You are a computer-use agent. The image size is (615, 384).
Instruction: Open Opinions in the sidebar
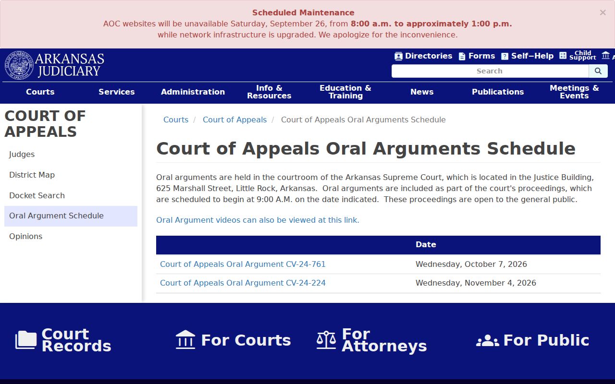point(71,237)
